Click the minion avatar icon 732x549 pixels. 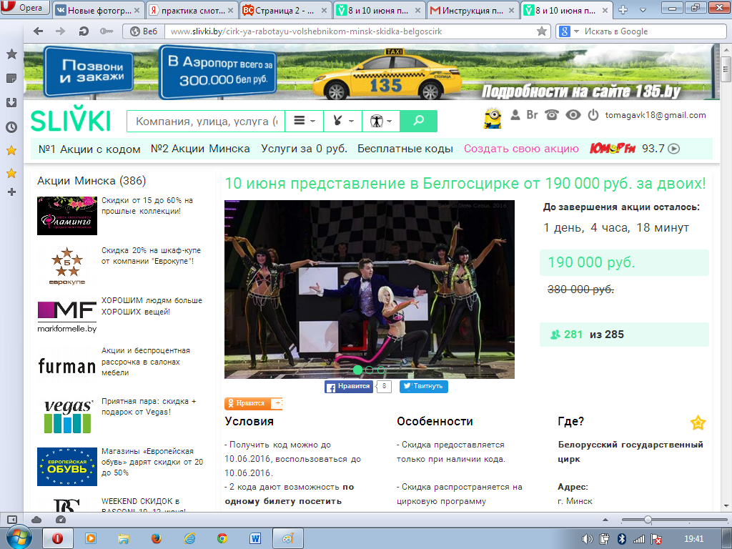pyautogui.click(x=493, y=116)
